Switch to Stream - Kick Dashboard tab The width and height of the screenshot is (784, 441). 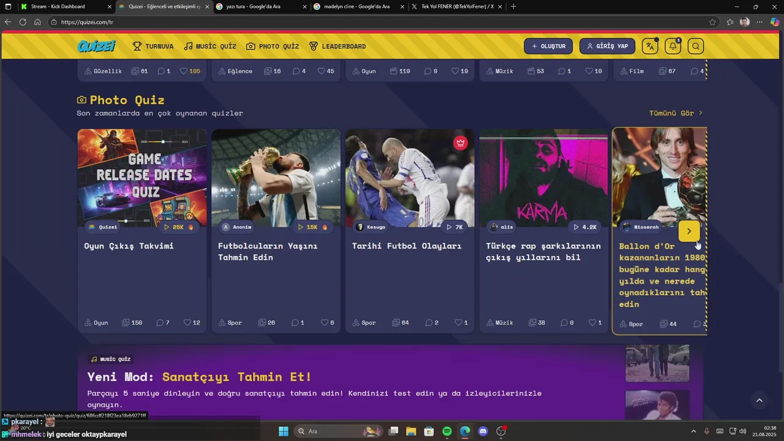coord(64,7)
